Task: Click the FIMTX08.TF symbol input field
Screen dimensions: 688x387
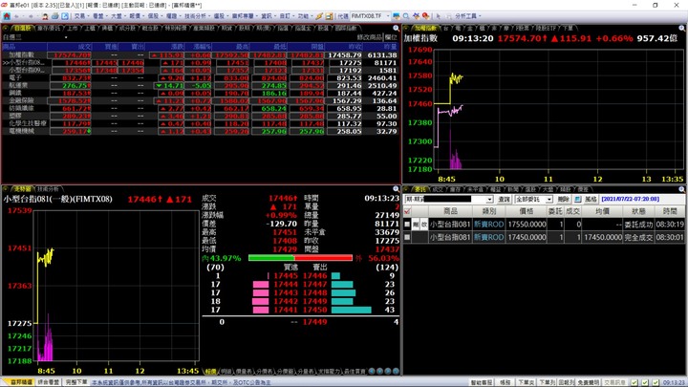Action: click(367, 16)
